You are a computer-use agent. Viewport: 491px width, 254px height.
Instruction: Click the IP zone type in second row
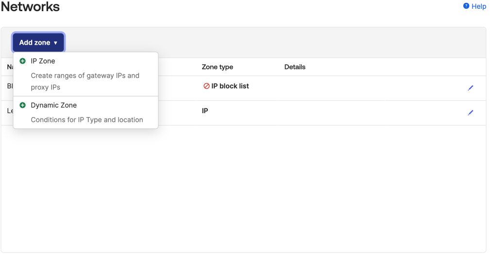205,111
